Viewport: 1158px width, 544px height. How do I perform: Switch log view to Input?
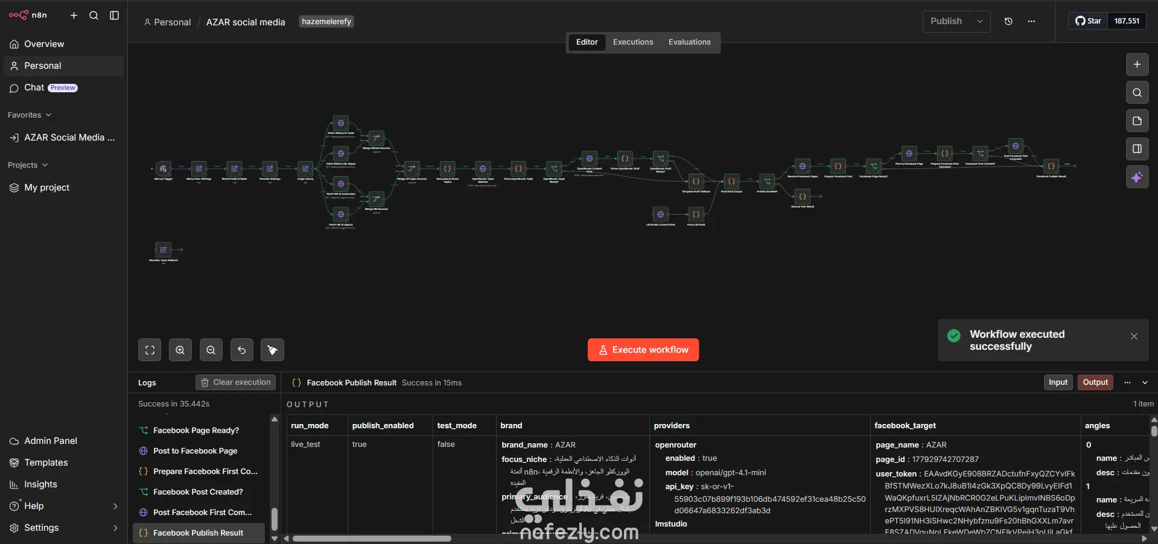coord(1058,382)
